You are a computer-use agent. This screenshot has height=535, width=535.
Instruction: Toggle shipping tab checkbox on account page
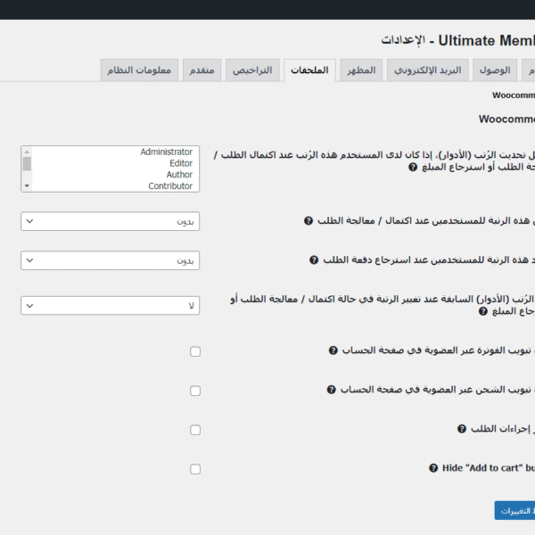[x=195, y=391]
